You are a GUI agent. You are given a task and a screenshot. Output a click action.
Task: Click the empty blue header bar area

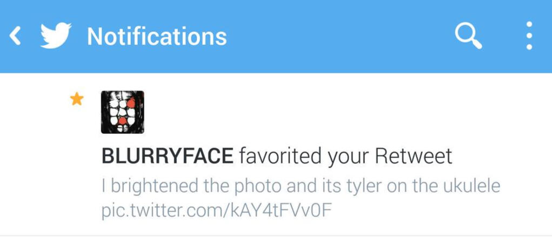click(338, 37)
